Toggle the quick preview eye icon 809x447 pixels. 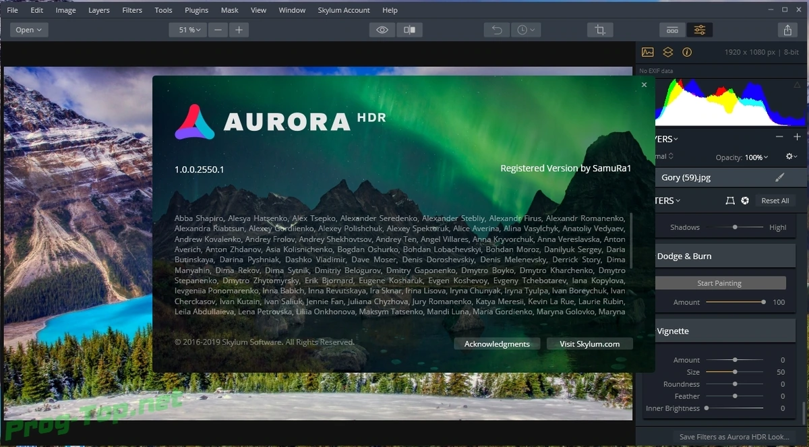pos(382,30)
